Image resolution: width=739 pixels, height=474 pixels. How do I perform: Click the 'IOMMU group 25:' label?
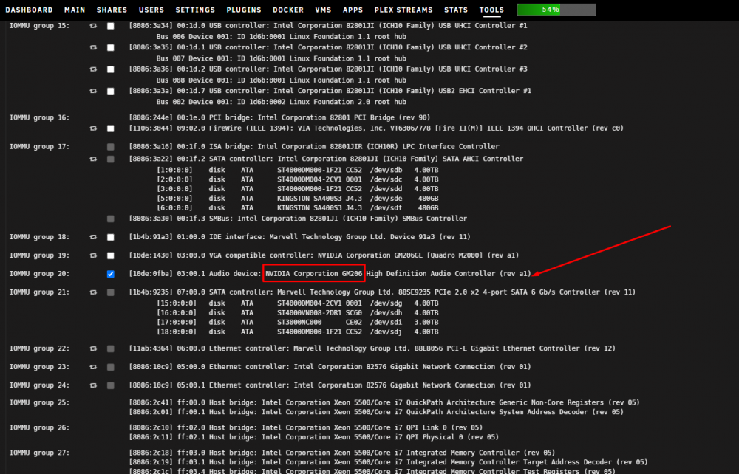(x=40, y=402)
